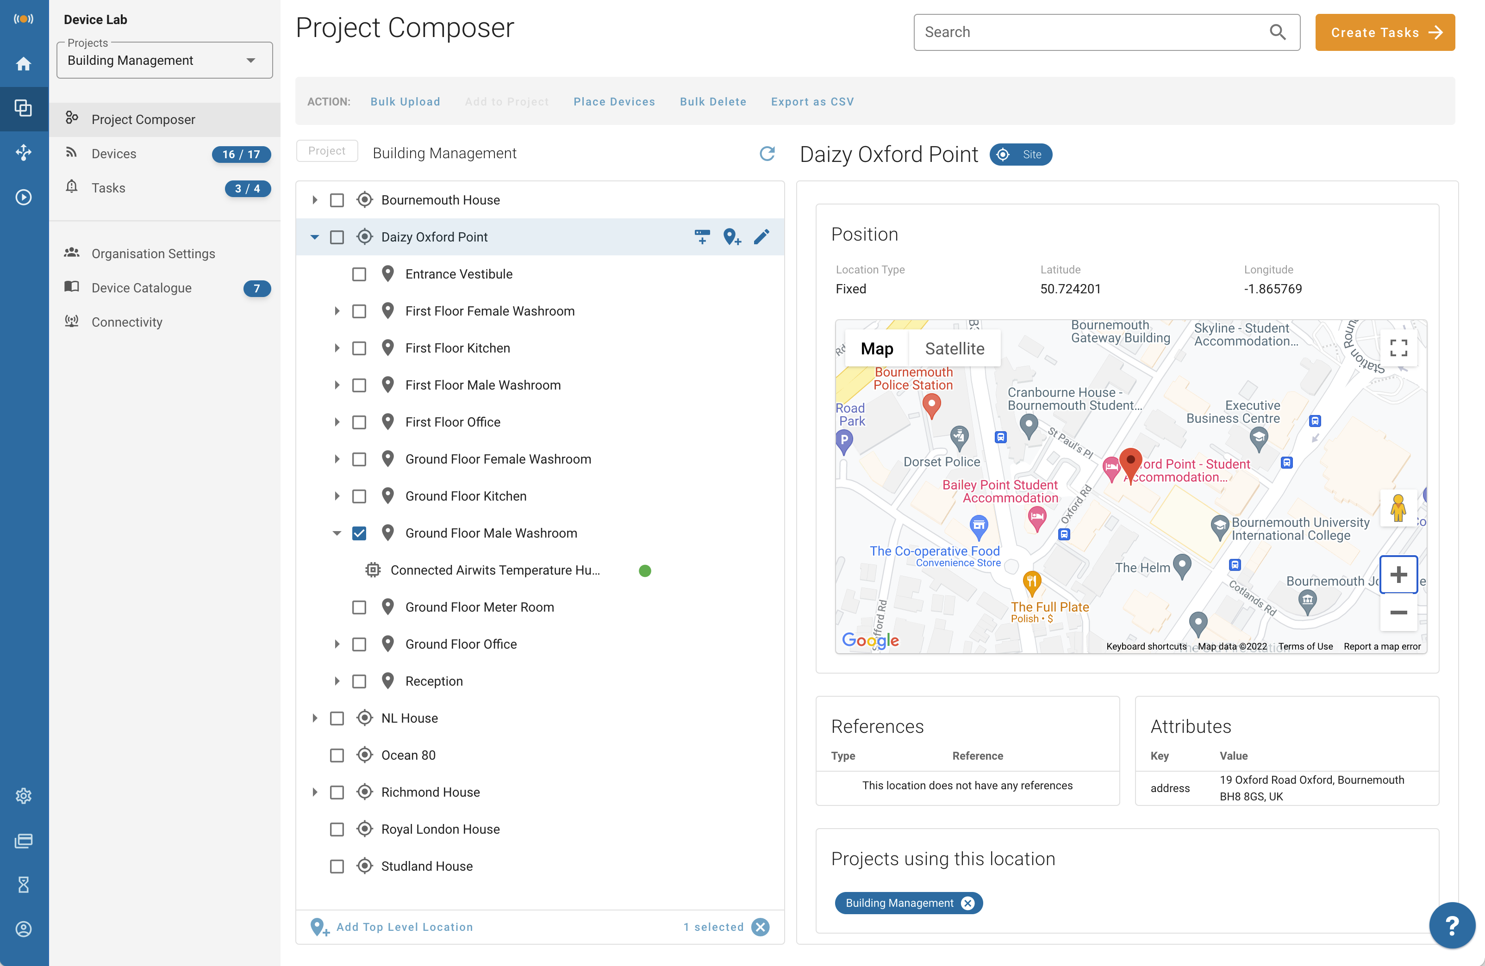
Task: Open Devices in the sidebar menu
Action: [113, 154]
